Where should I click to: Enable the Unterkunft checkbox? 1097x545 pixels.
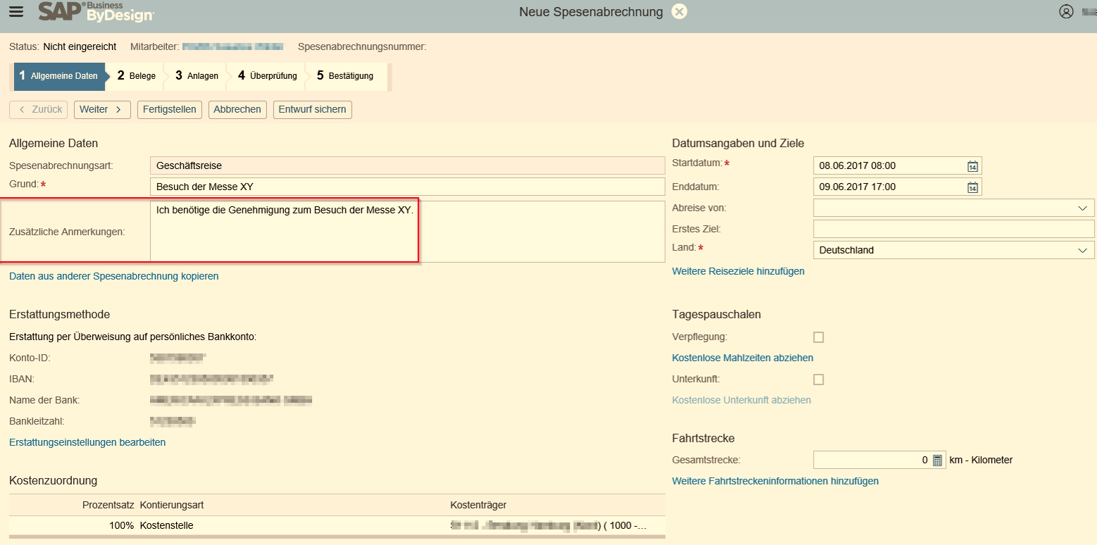tap(818, 380)
